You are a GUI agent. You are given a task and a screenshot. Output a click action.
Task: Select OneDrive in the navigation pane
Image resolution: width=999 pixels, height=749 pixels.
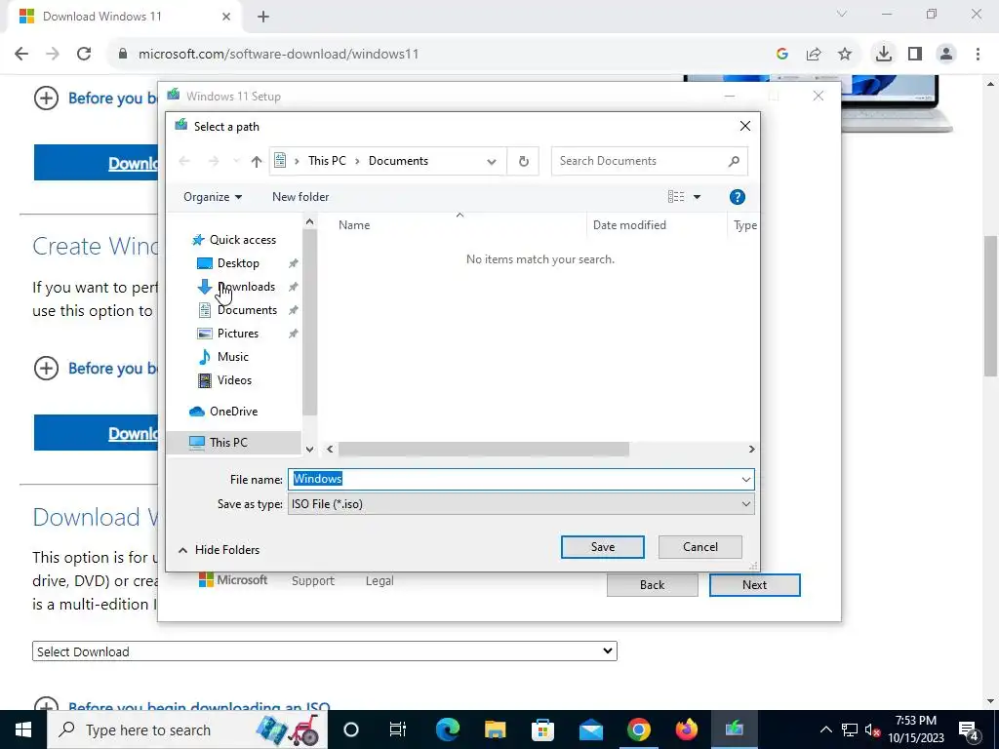233,412
